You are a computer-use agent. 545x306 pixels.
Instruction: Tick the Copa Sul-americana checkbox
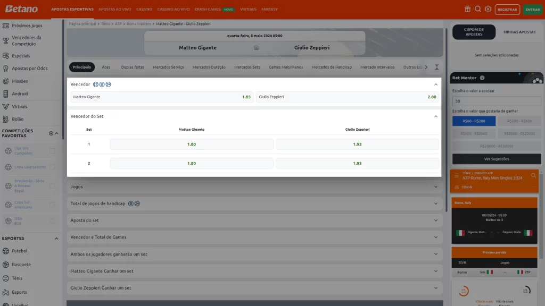(52, 205)
